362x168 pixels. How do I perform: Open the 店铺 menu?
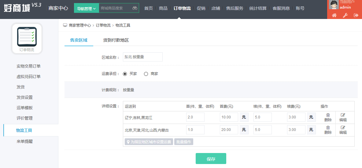(x=216, y=8)
